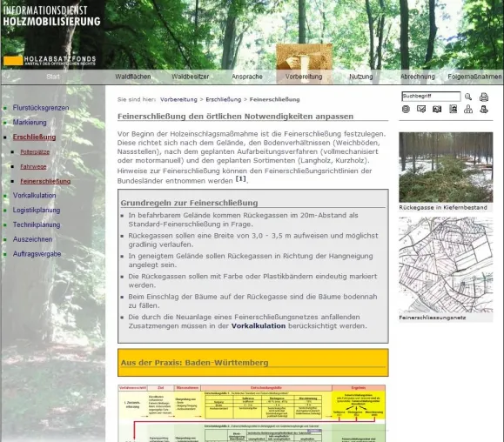Open Polterplätze sidebar sub-item
This screenshot has height=442, width=504.
[35, 152]
